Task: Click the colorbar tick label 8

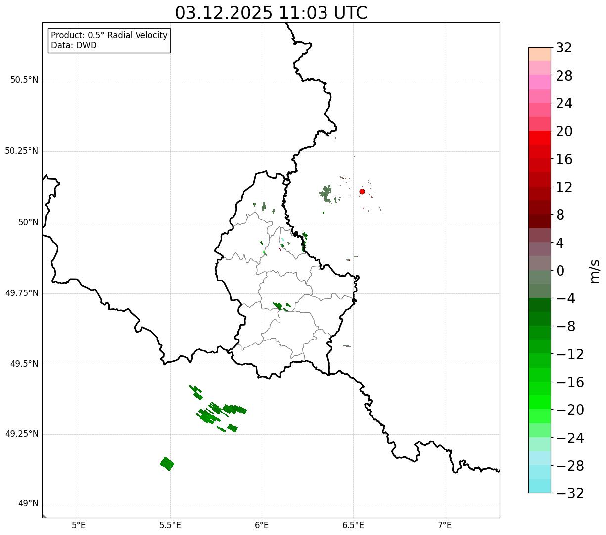Action: (560, 215)
